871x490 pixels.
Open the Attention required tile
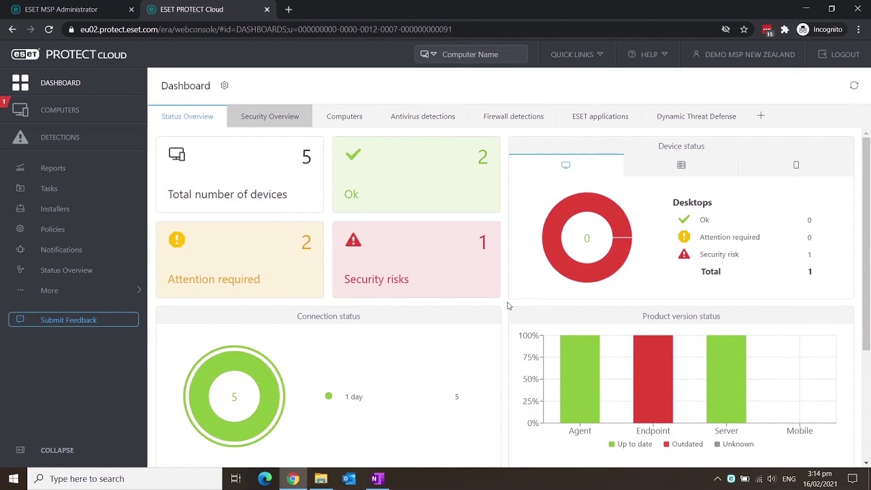[x=240, y=259]
